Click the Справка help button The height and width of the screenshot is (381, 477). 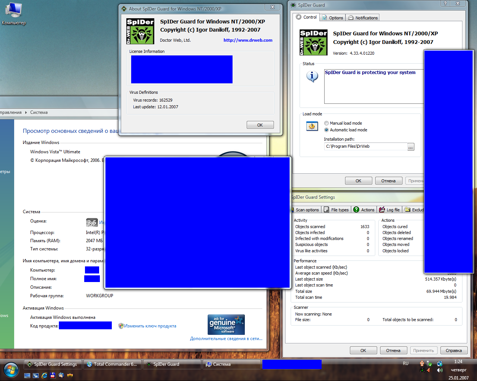[x=454, y=350]
